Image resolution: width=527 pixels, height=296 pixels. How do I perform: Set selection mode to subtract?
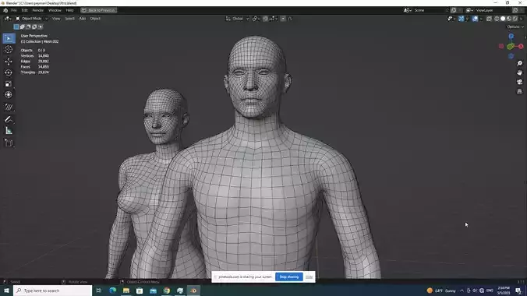pyautogui.click(x=28, y=27)
